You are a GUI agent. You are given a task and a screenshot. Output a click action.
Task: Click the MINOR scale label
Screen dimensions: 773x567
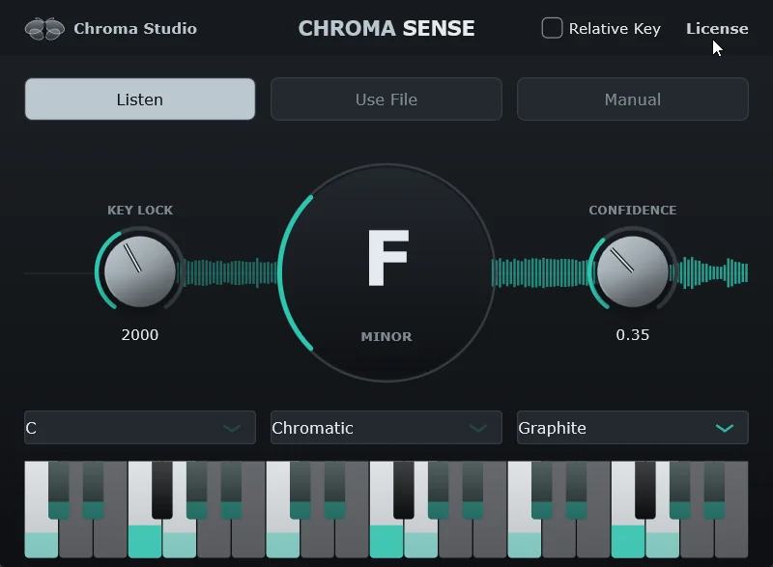(386, 336)
